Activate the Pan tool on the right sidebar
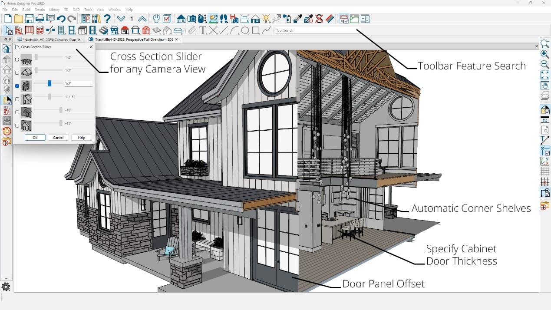 tap(545, 85)
